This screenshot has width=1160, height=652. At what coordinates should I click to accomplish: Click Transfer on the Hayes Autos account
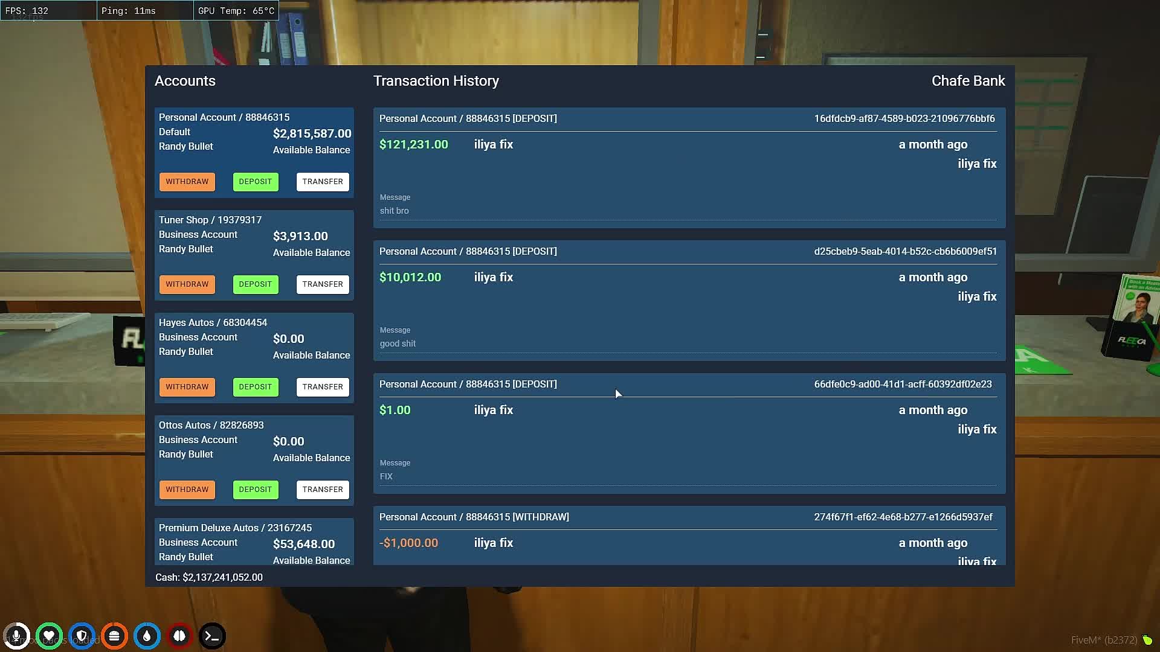tap(323, 387)
